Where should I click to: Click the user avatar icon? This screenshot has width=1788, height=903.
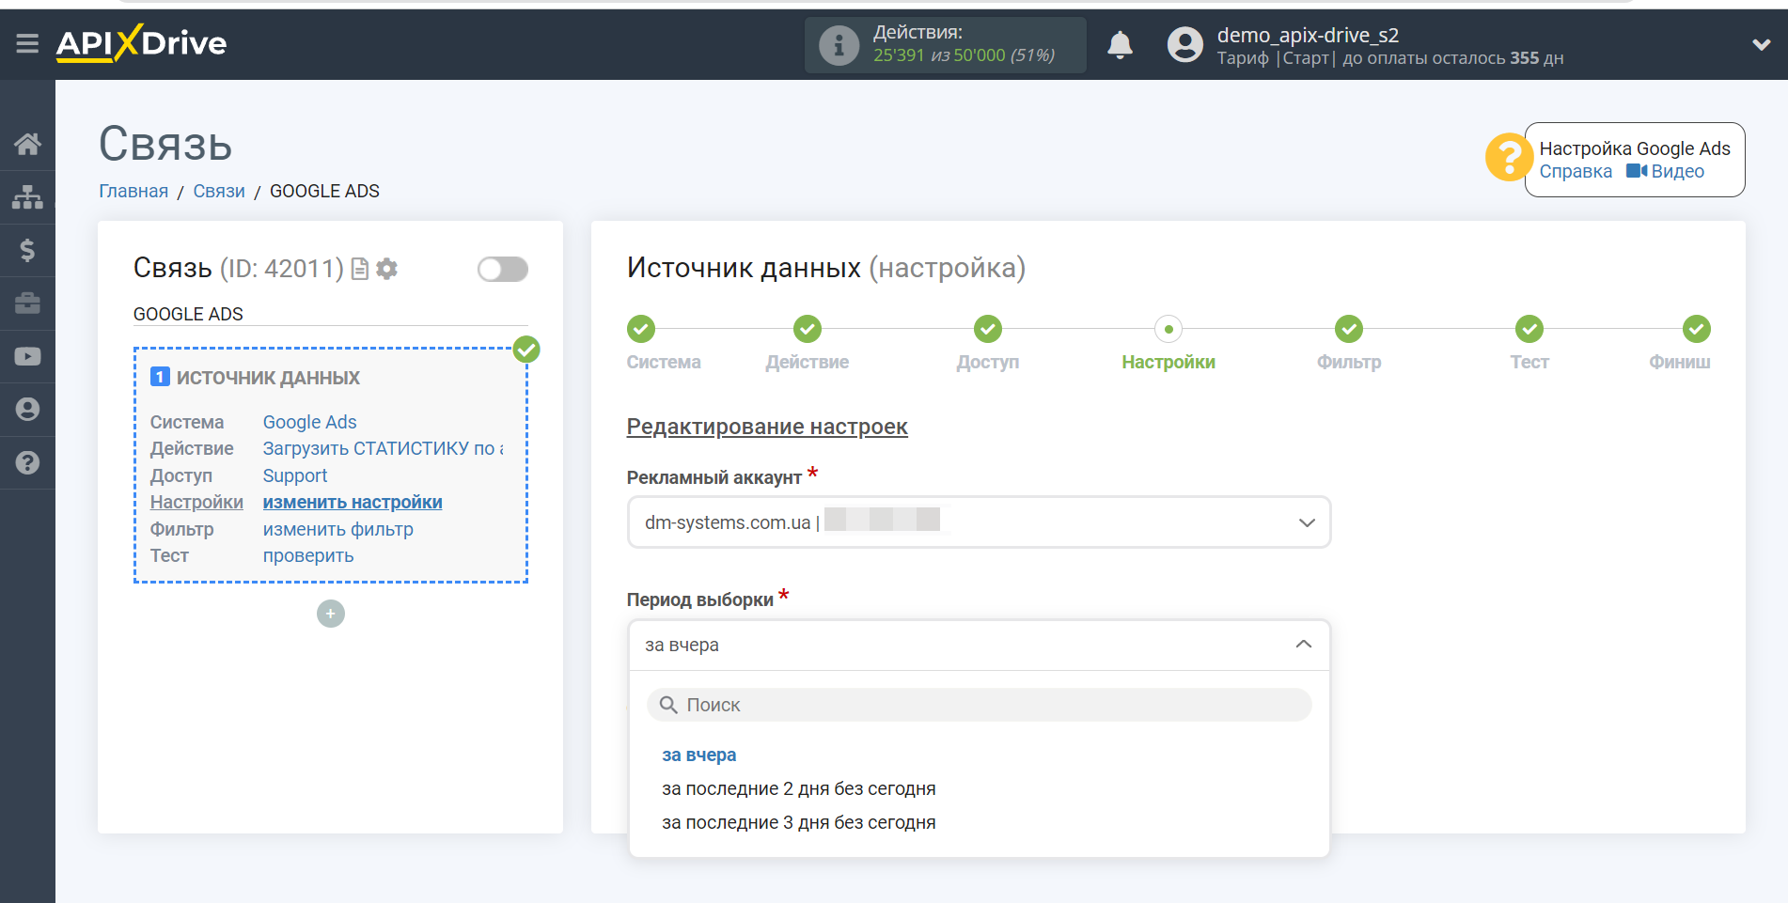click(x=1184, y=44)
